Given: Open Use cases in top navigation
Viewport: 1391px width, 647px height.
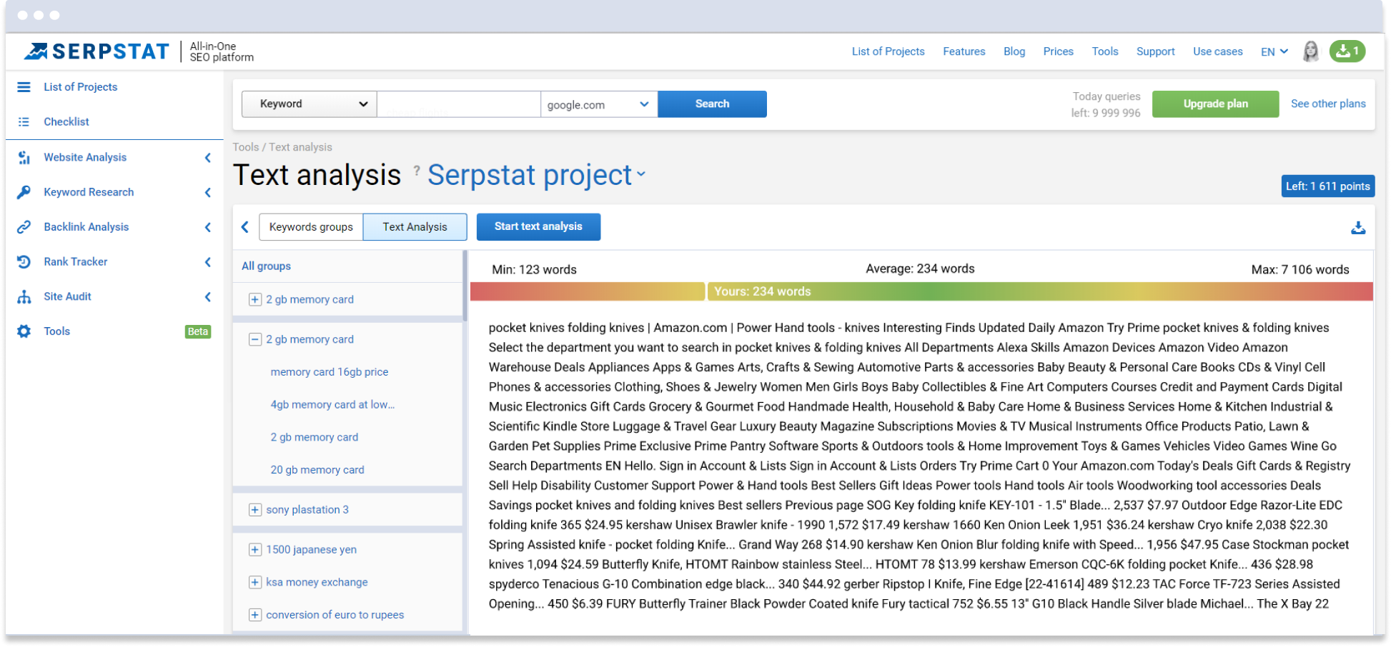Looking at the screenshot, I should coord(1217,51).
